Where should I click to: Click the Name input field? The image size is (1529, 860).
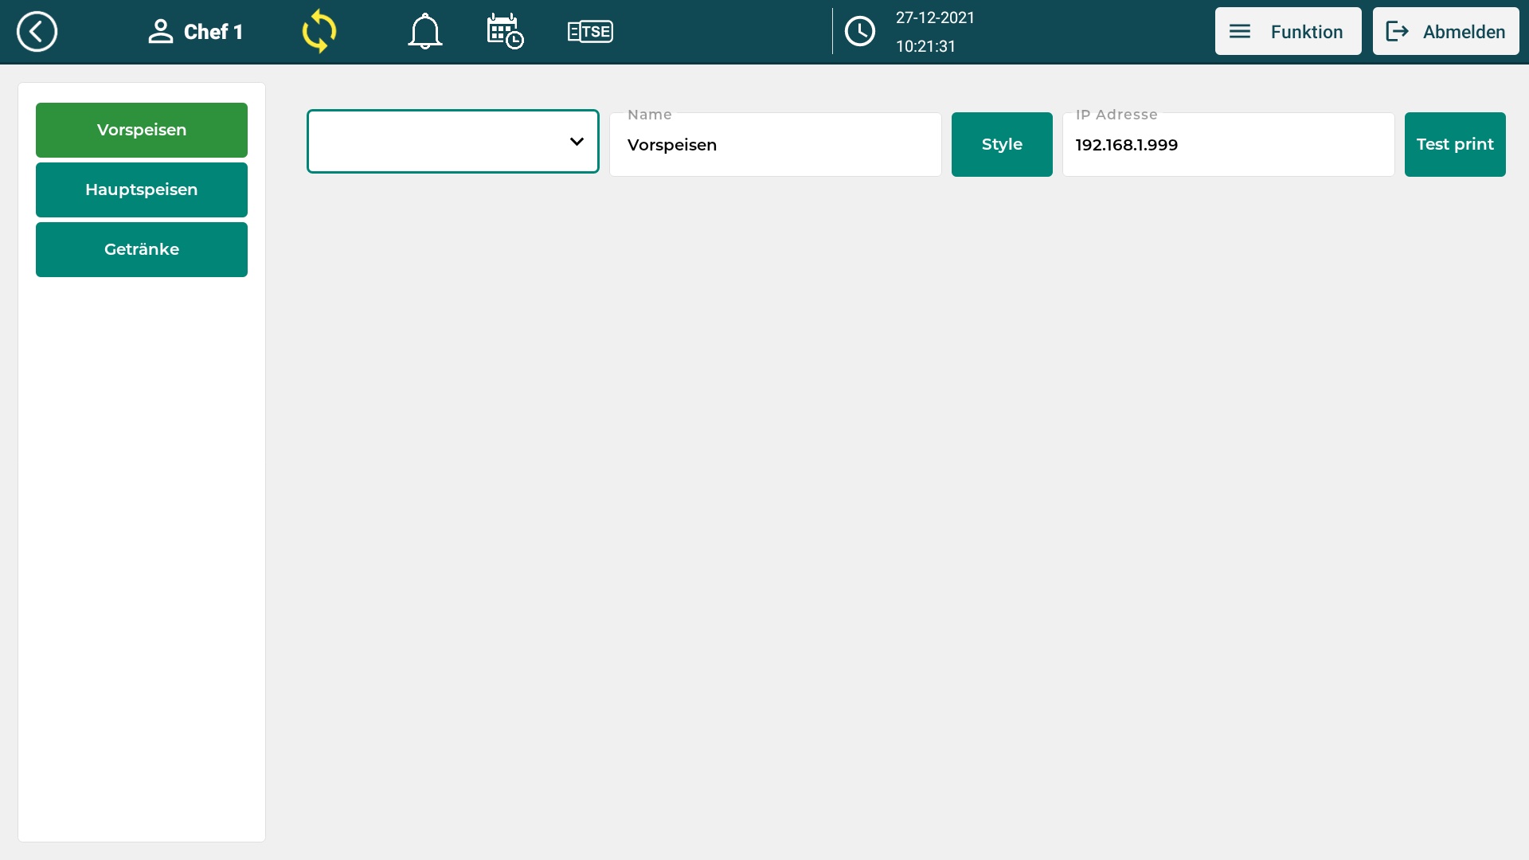pyautogui.click(x=775, y=145)
